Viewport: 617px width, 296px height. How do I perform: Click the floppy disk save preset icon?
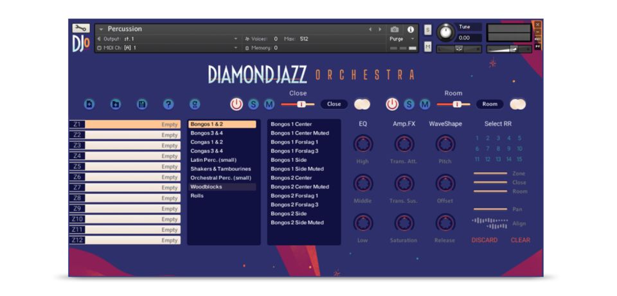142,104
